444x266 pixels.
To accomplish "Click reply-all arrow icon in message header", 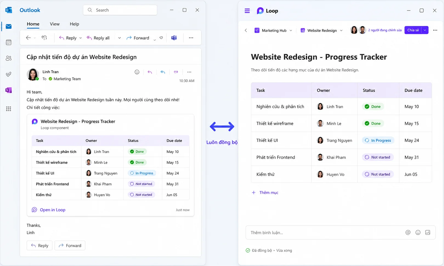I will 163,72.
